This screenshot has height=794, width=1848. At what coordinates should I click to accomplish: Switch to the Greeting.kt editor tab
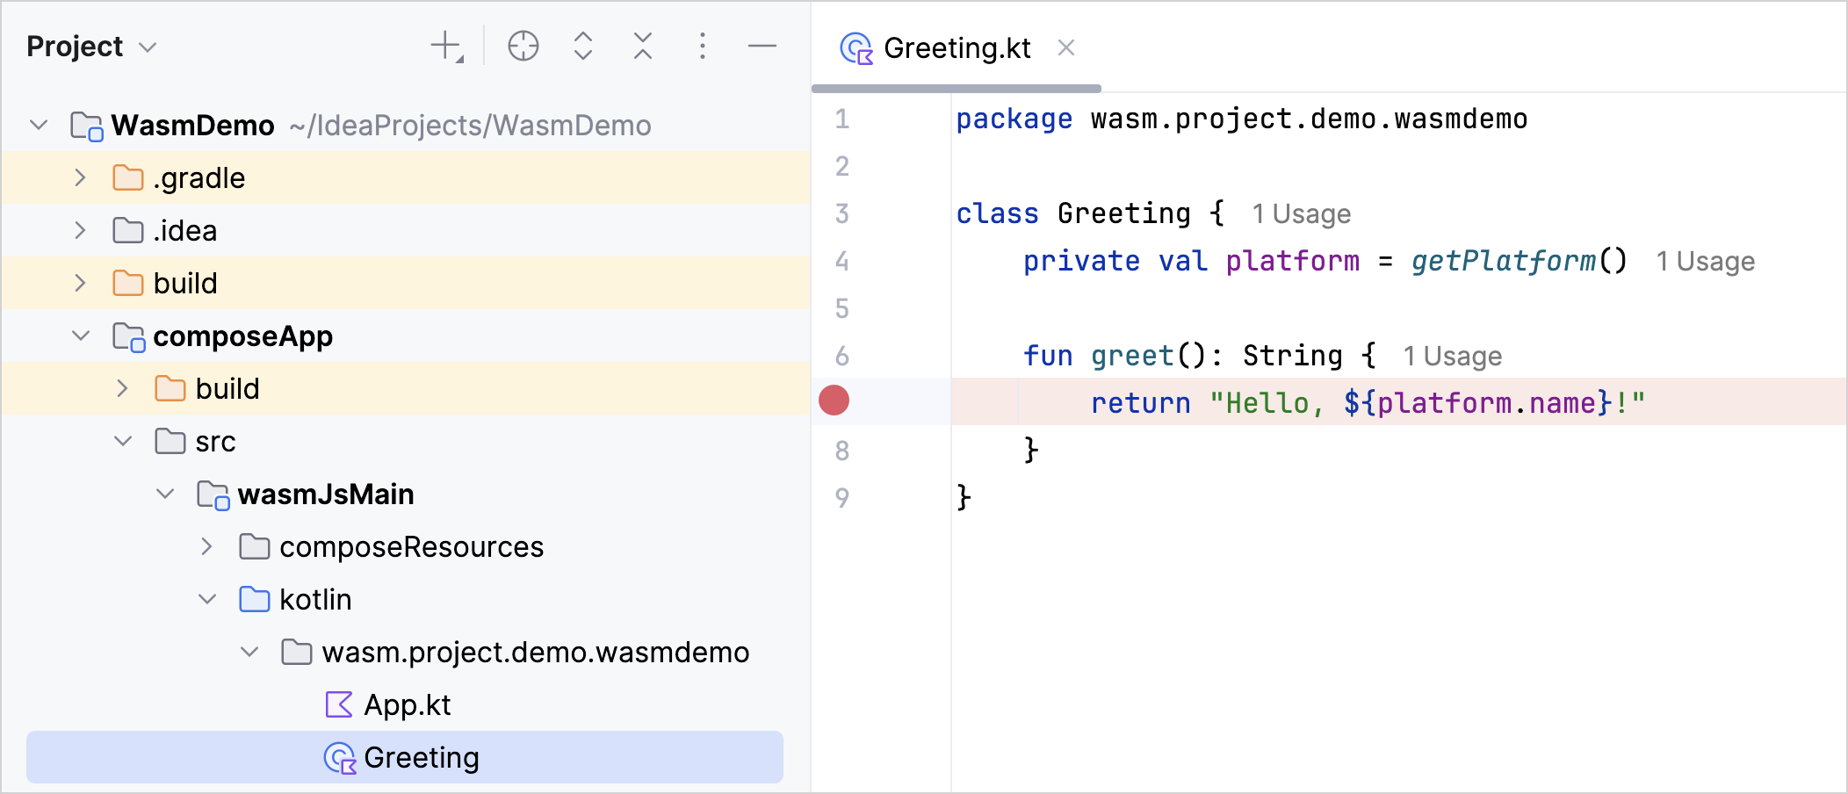(956, 48)
